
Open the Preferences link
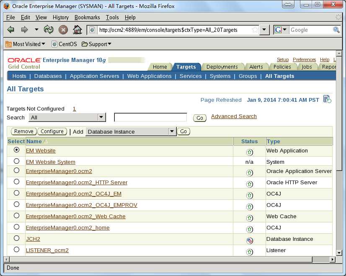coord(304,59)
